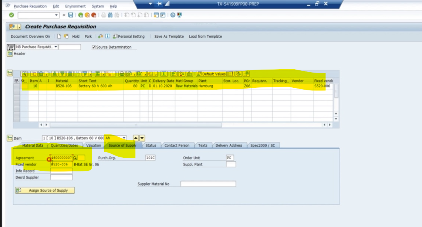The width and height of the screenshot is (422, 227).
Task: Click the item grid Find binoculars icon
Action: [70, 74]
